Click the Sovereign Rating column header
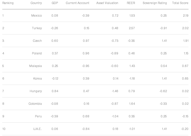191x136 pixels. click(155, 3)
